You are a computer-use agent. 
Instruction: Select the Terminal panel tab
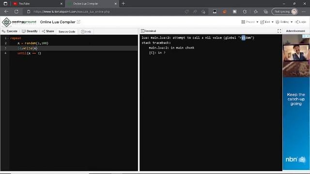pos(148,31)
